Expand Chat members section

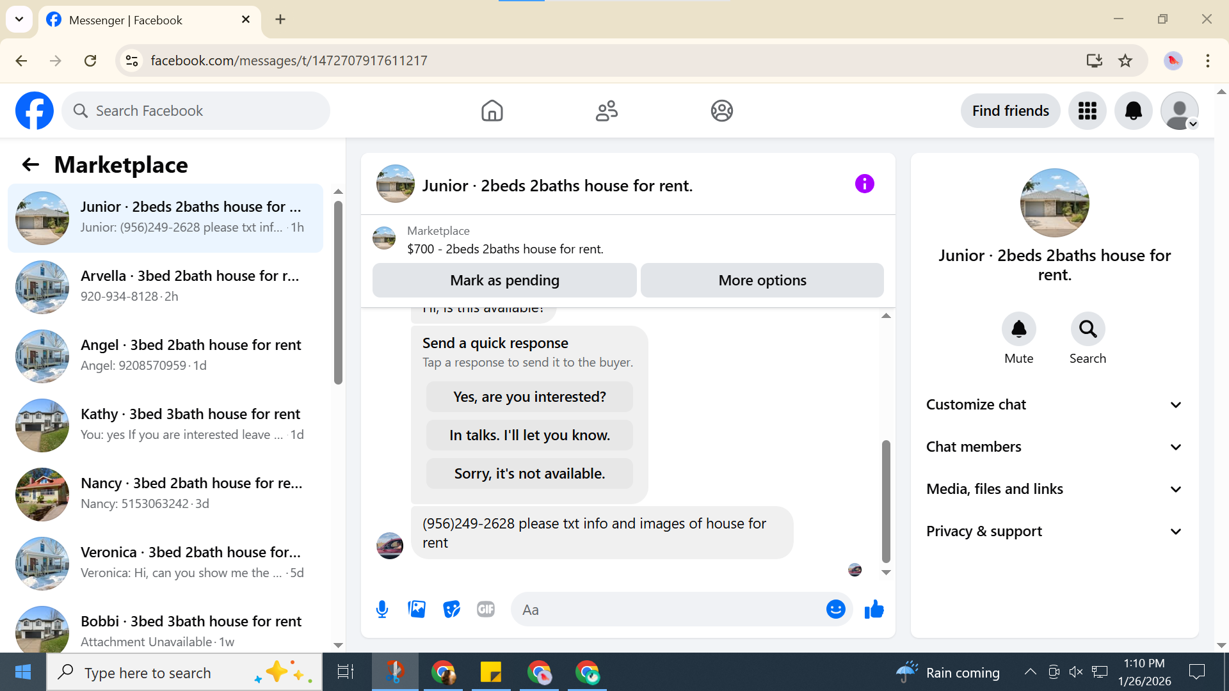(x=1054, y=447)
